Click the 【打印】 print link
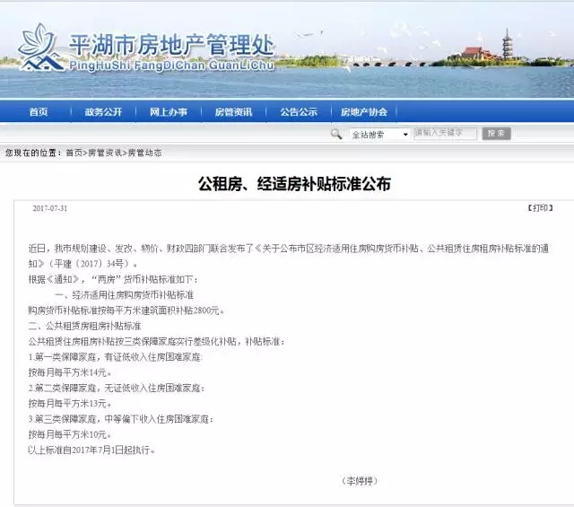This screenshot has width=574, height=507. [x=538, y=207]
